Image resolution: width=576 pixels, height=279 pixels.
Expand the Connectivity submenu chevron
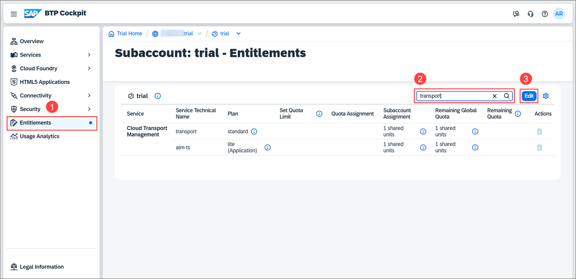[x=89, y=96]
